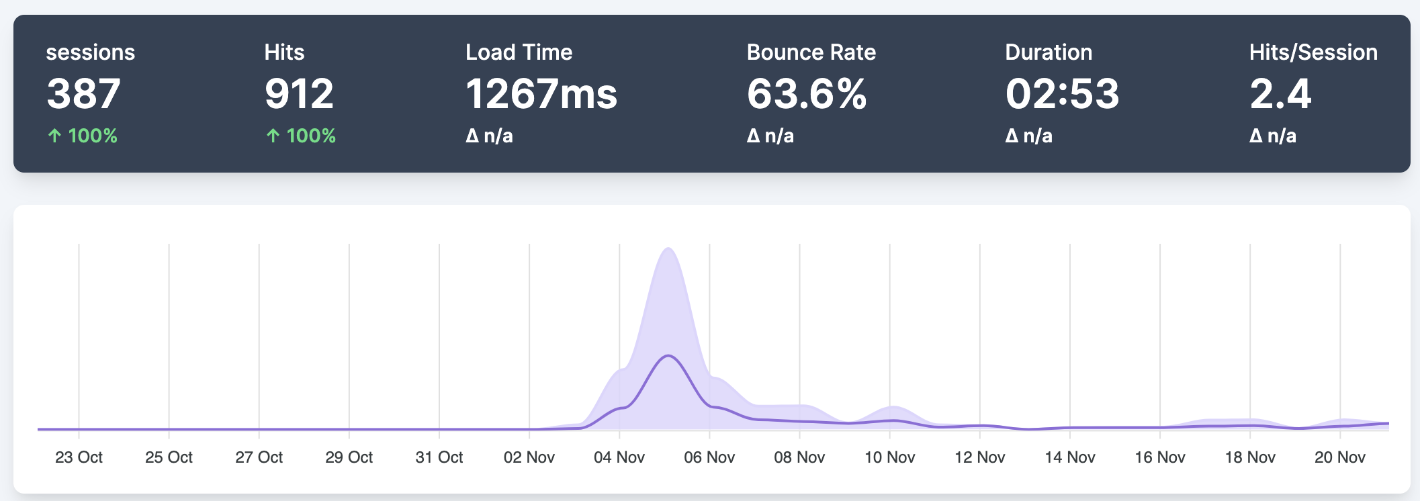Click the 08 Nov axis label
This screenshot has height=501, width=1420.
799,457
